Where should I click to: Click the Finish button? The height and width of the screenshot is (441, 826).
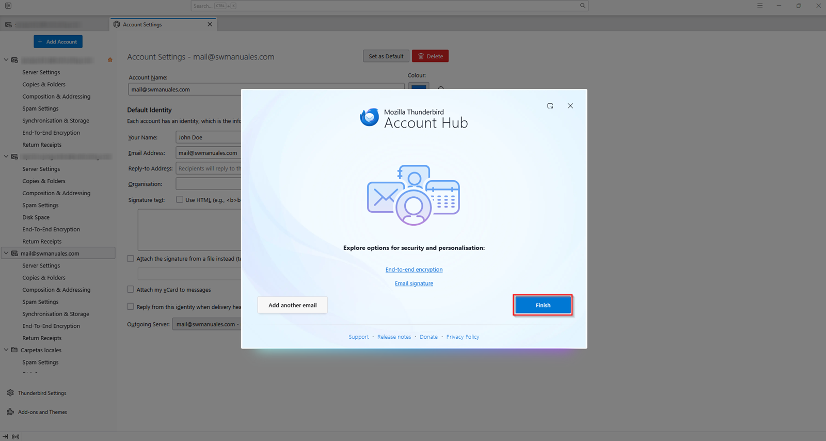pyautogui.click(x=543, y=305)
